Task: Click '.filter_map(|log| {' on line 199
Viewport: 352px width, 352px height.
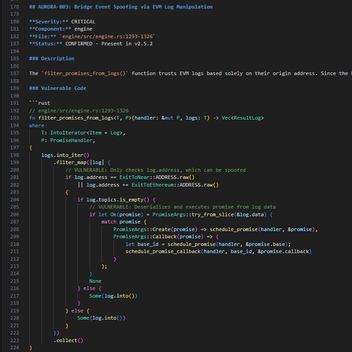Action: click(82, 162)
